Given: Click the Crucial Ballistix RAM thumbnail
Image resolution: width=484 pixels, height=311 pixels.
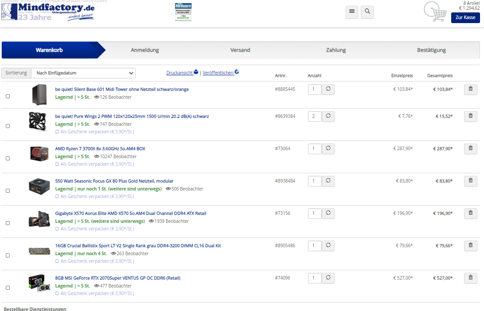Looking at the screenshot, I should (39, 251).
